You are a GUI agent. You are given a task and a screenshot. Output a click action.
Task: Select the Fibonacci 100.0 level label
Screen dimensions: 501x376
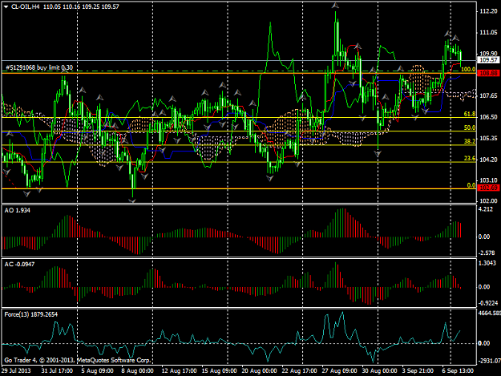pyautogui.click(x=468, y=69)
